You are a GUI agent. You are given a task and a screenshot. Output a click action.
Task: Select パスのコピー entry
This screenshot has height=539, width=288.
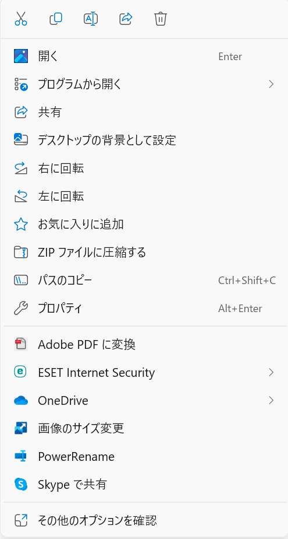coord(144,281)
